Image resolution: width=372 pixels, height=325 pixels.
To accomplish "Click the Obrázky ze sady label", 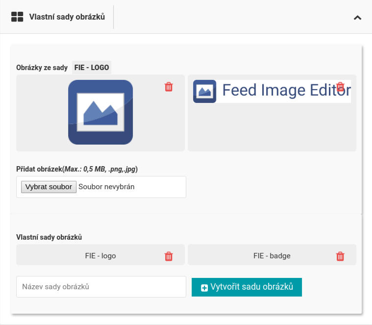I will coord(42,68).
